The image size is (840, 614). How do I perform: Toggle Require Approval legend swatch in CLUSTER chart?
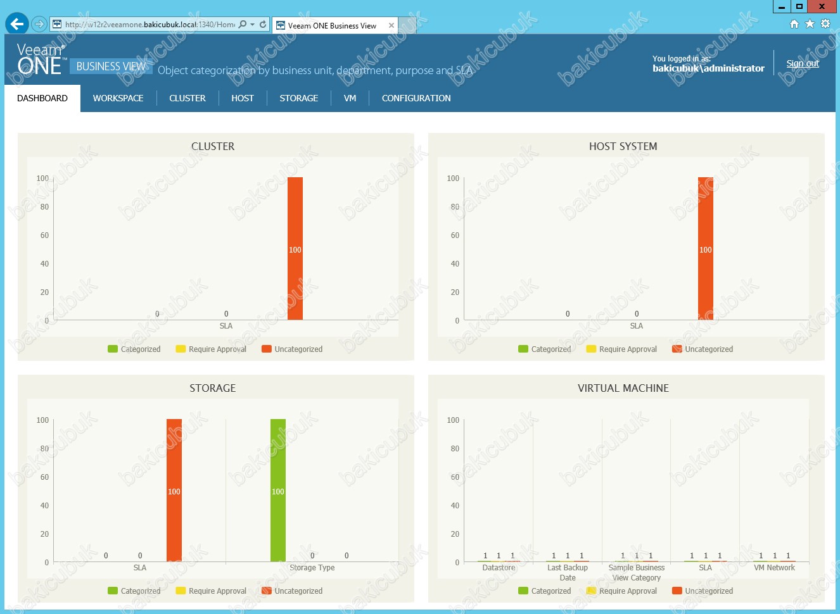(x=181, y=349)
